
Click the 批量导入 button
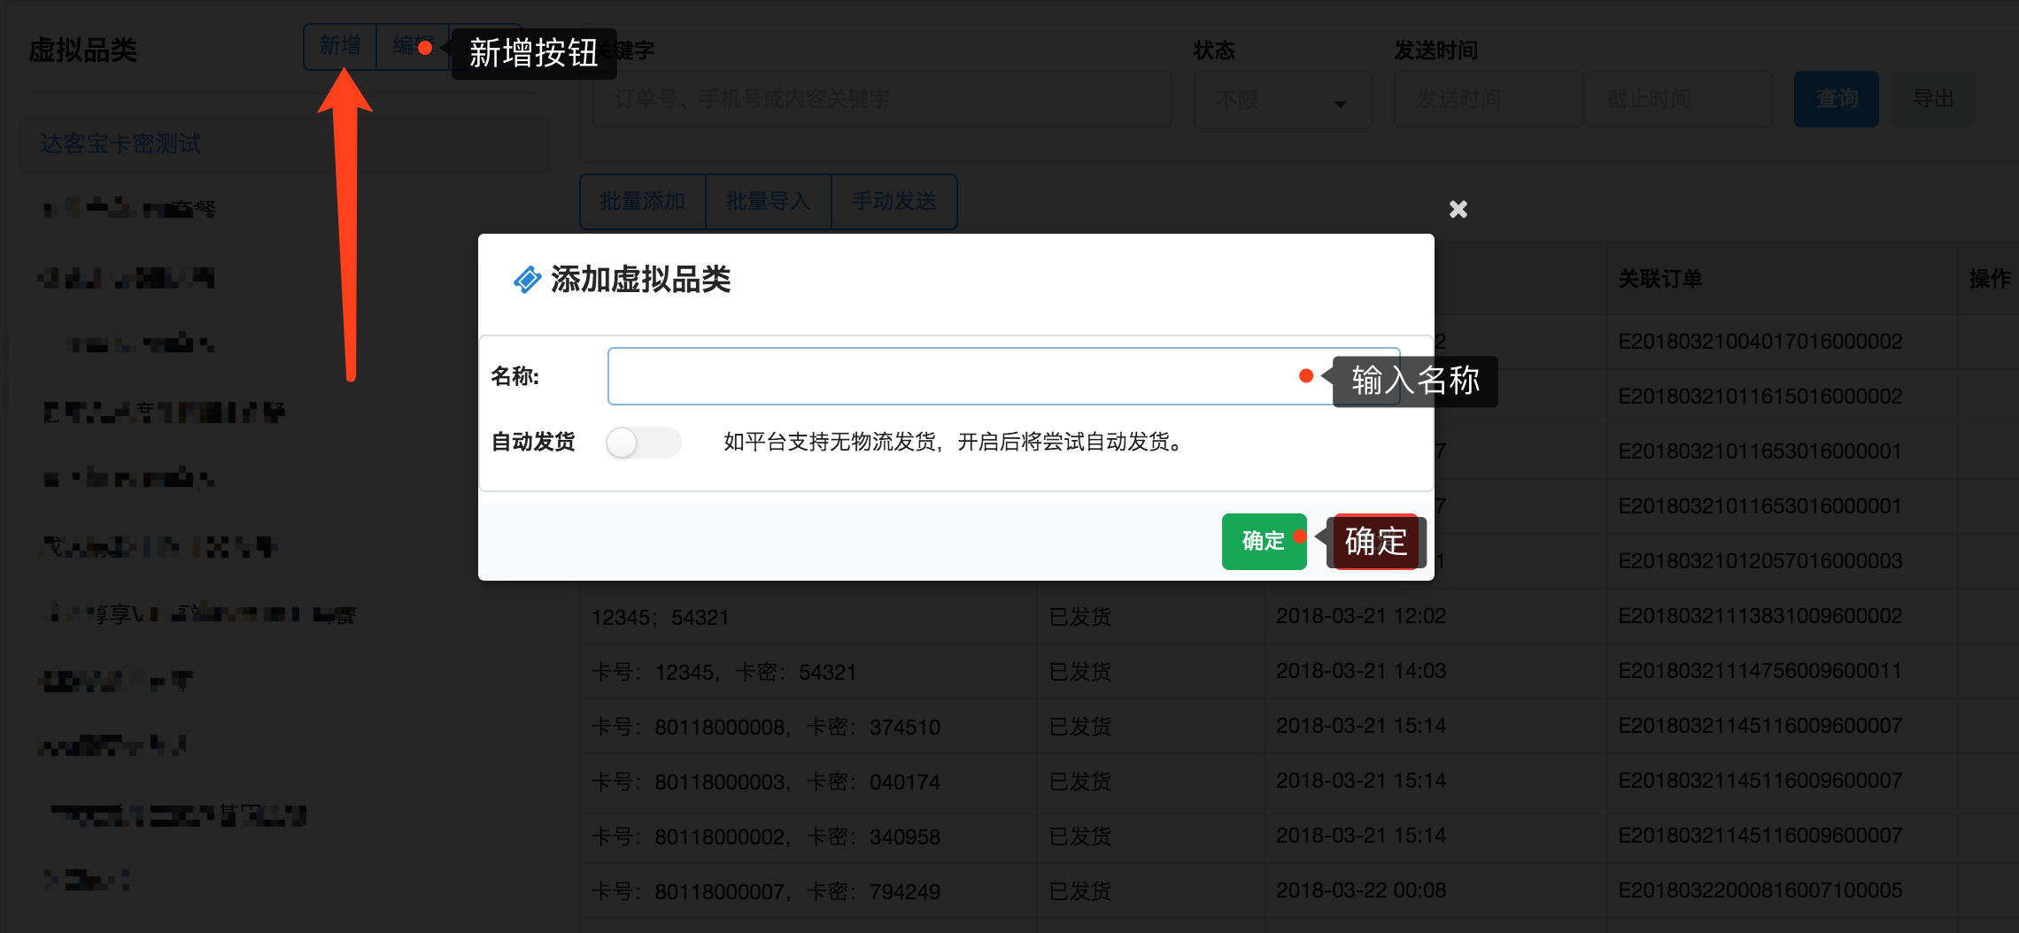769,202
